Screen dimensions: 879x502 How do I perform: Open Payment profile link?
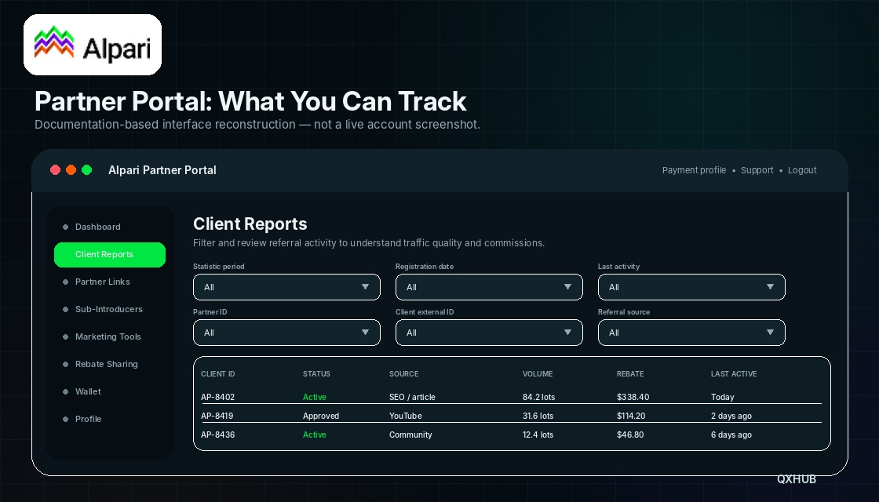pos(694,170)
